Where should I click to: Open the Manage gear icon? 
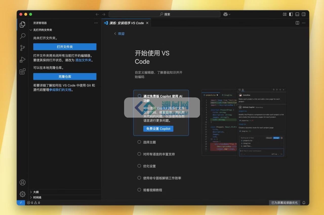(x=23, y=194)
